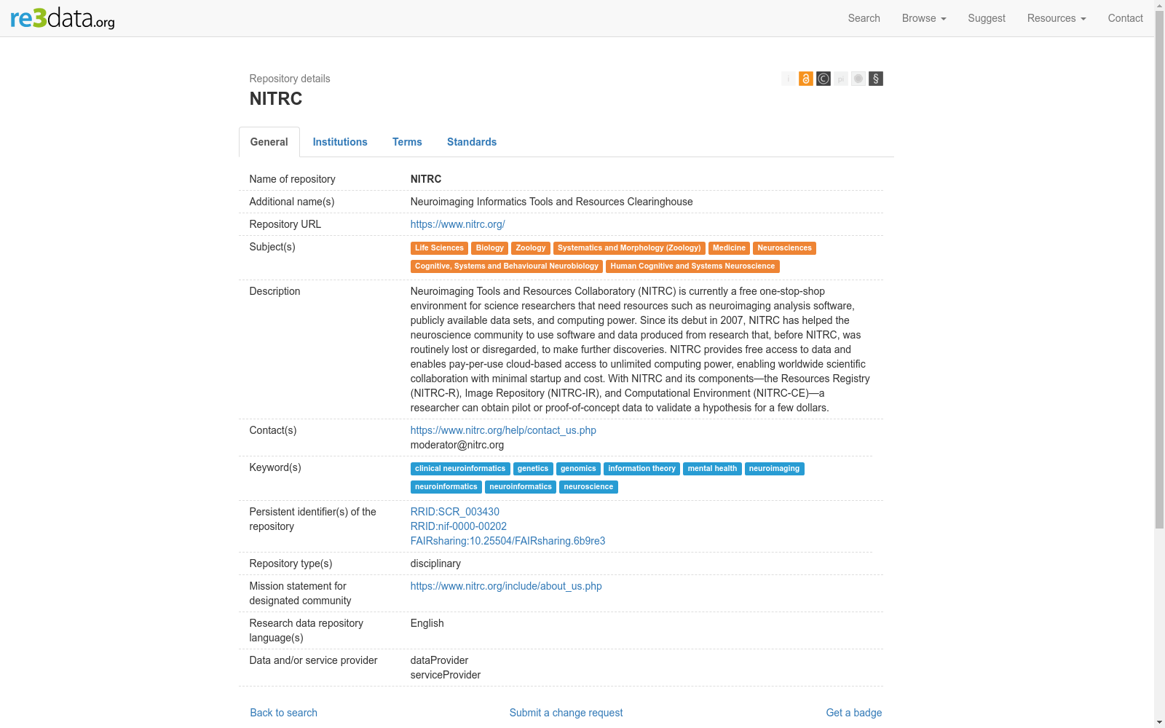Open the FAIRsharing identifier link
Image resolution: width=1165 pixels, height=728 pixels.
[x=508, y=541]
